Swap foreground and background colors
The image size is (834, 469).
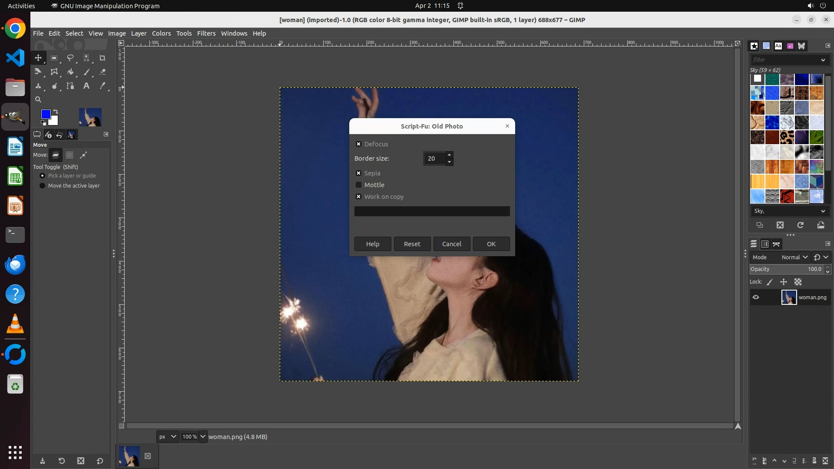pyautogui.click(x=56, y=112)
